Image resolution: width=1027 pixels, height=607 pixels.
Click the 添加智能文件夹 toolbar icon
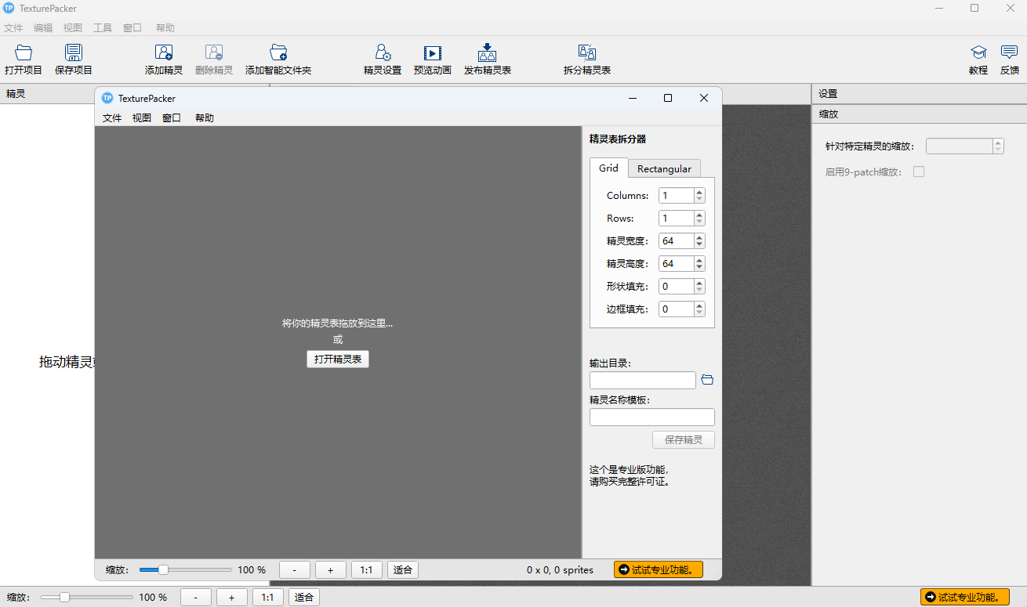click(278, 59)
